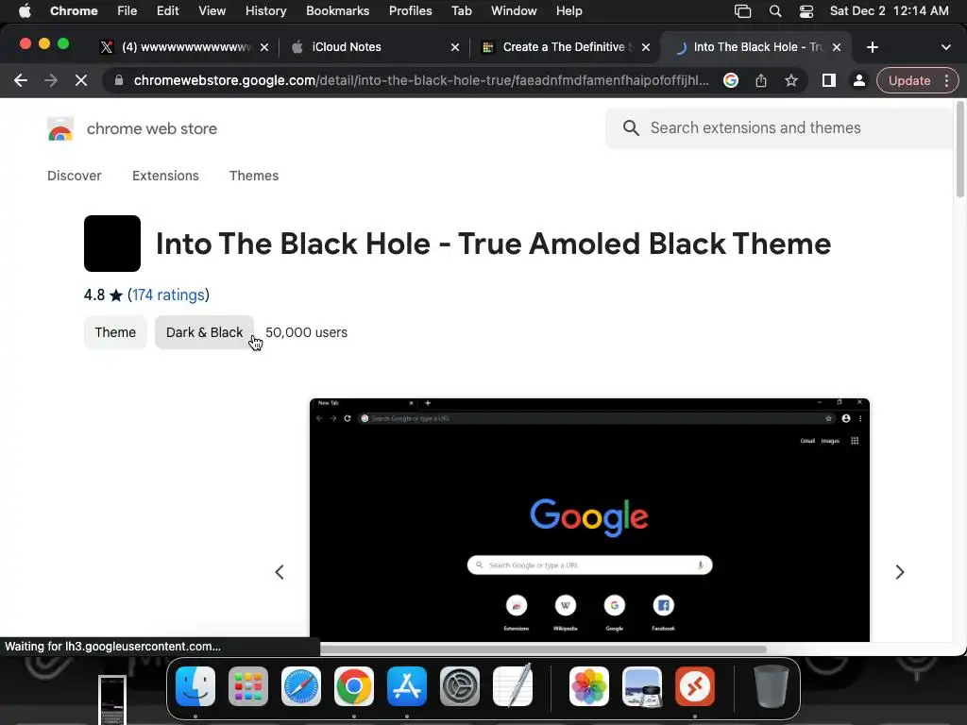Click the black theme icon thumbnail
This screenshot has height=725, width=967.
coord(112,244)
